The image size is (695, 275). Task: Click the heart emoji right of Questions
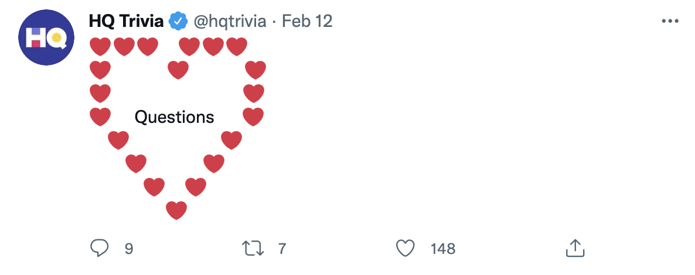coord(253,117)
